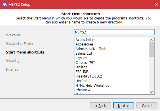Choose HexPad from the list
Image resolution: width=160 pixels, height=111 pixels.
[x=81, y=81]
